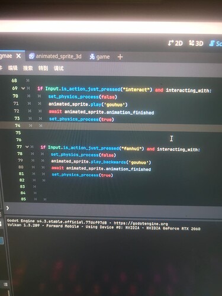222x296 pixels.
Task: Open the 转到 (Go To) menu
Action: [43, 68]
